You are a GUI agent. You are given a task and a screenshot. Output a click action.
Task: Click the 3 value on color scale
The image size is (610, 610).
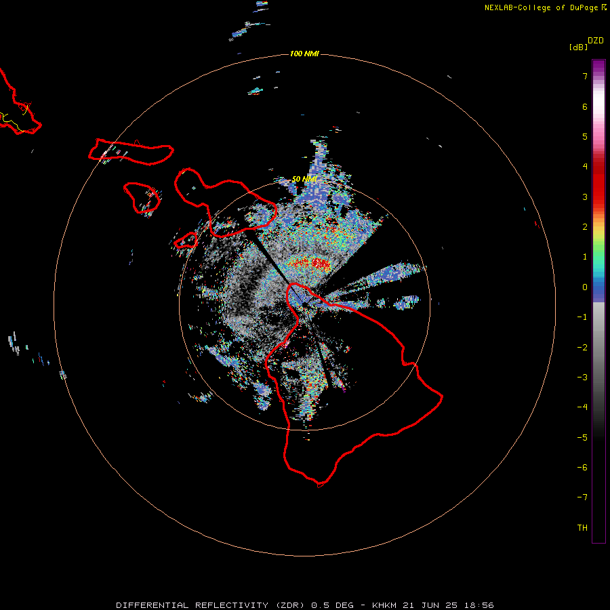585,197
